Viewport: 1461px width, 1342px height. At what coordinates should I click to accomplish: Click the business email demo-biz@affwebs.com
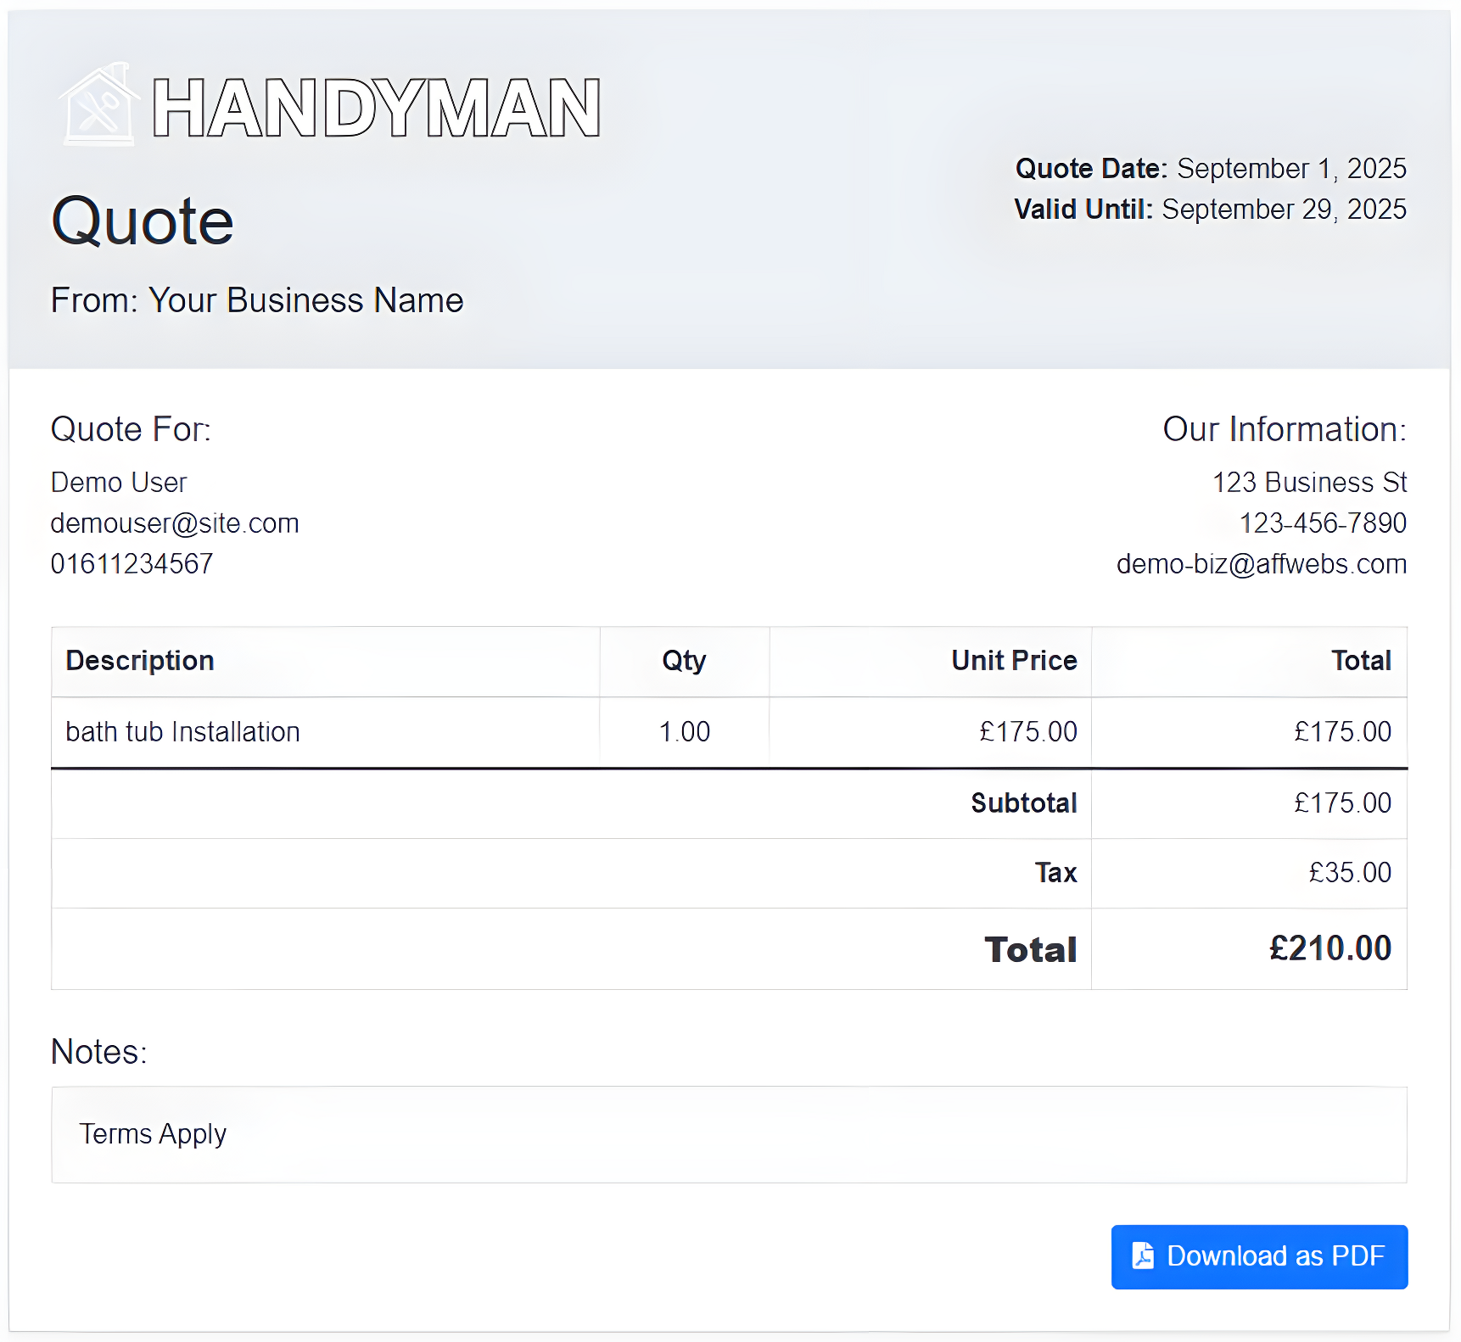click(1261, 563)
